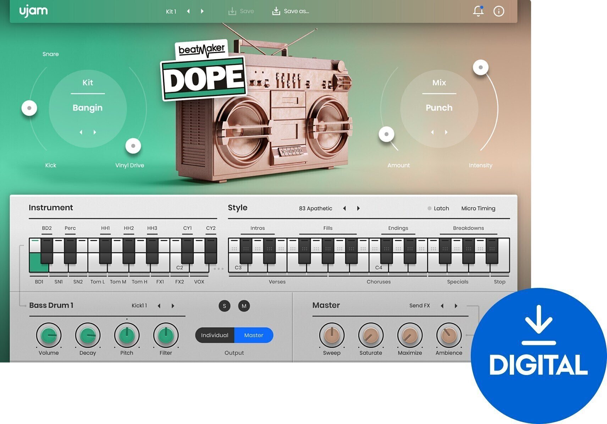607x424 pixels.
Task: Select the Perc black key
Action: tap(70, 251)
